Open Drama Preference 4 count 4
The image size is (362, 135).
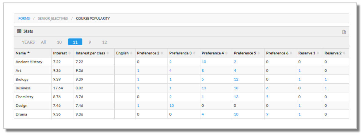pos(203,114)
